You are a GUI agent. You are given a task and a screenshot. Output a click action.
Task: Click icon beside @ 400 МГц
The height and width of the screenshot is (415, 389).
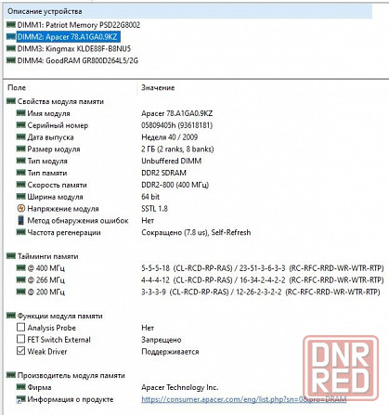pos(20,267)
